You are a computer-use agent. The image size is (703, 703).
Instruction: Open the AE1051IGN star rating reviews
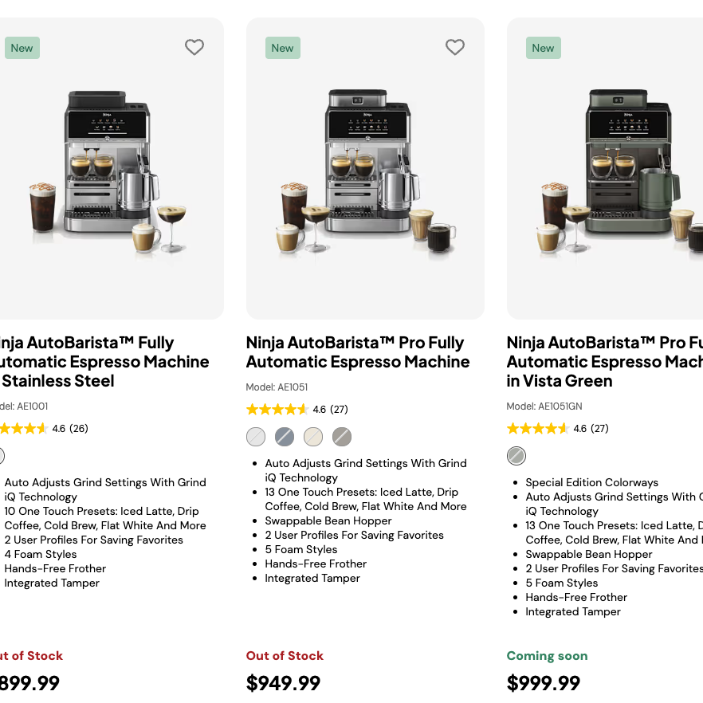[x=557, y=429]
